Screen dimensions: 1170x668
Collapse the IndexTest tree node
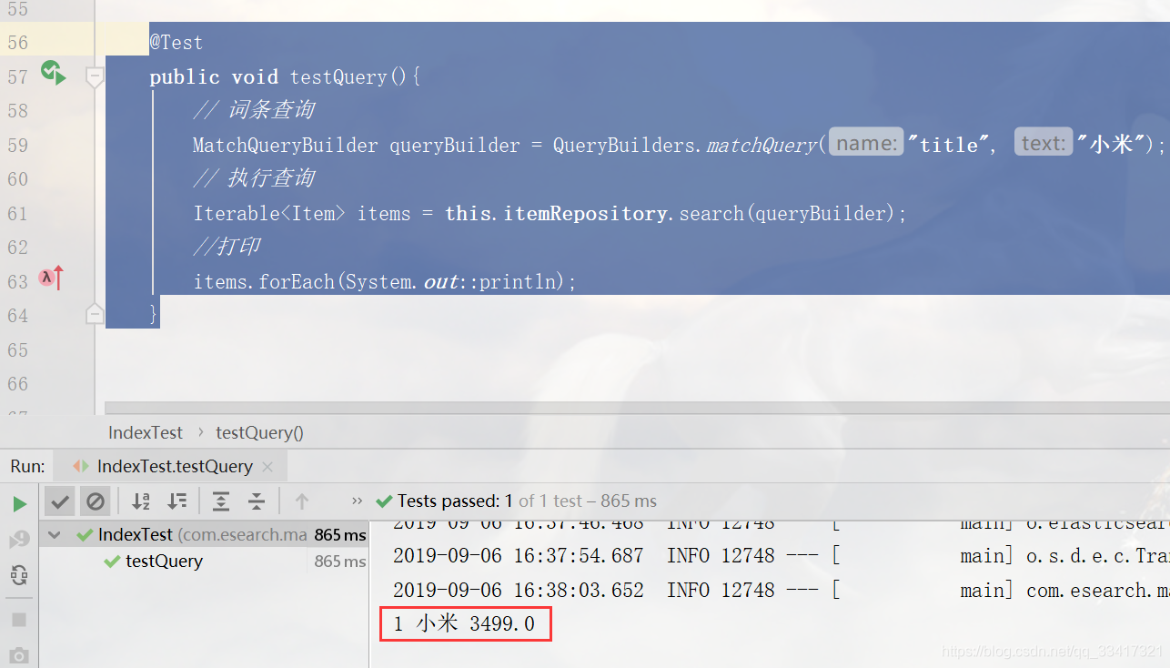tap(55, 535)
